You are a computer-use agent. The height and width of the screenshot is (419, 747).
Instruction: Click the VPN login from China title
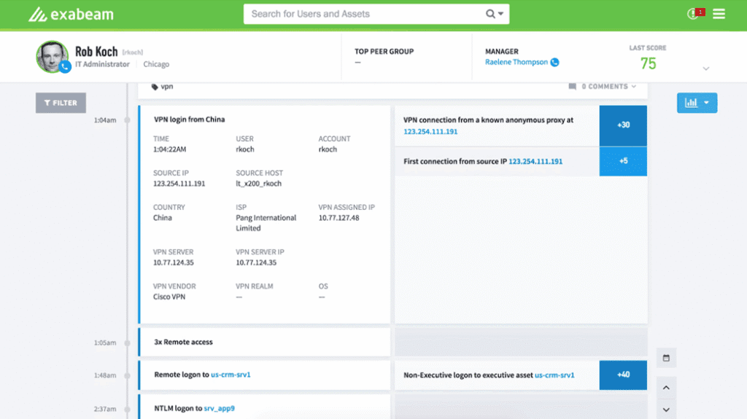(x=189, y=120)
